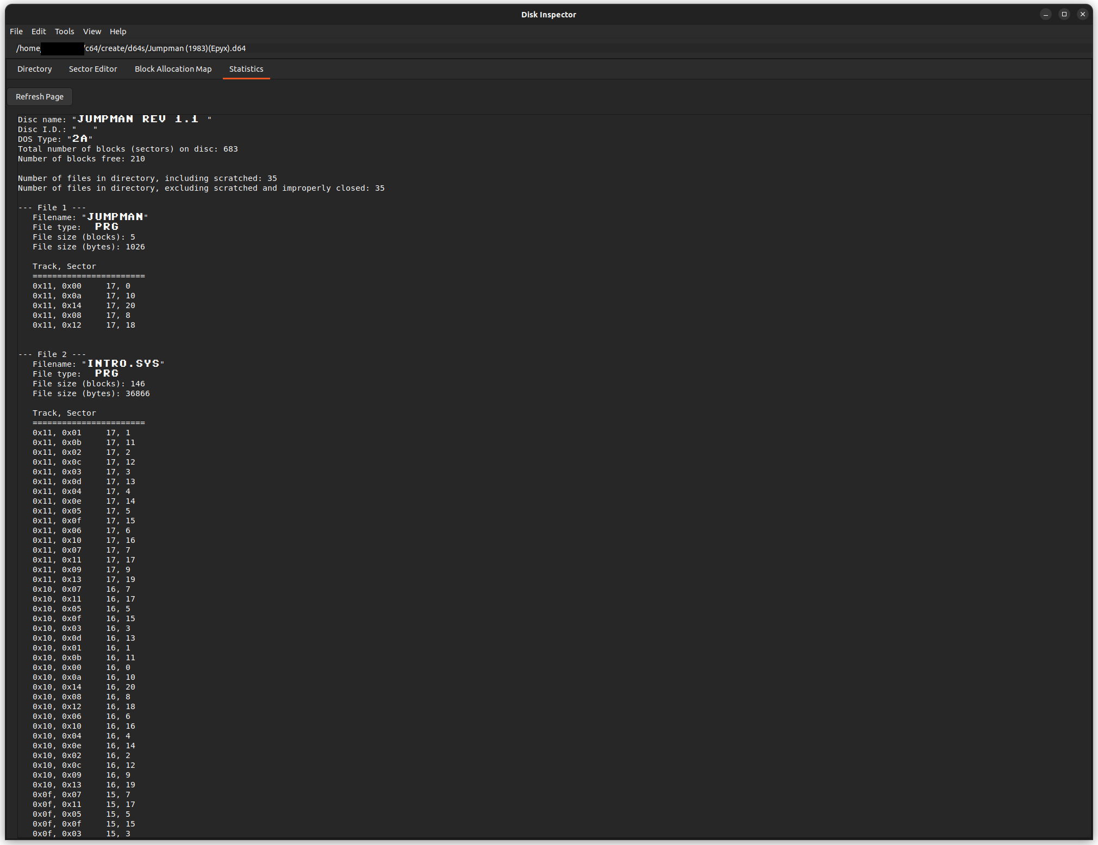Open the Help menu

click(118, 32)
